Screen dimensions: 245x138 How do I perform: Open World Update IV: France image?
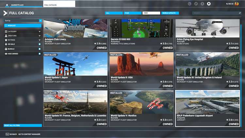(x=75, y=102)
